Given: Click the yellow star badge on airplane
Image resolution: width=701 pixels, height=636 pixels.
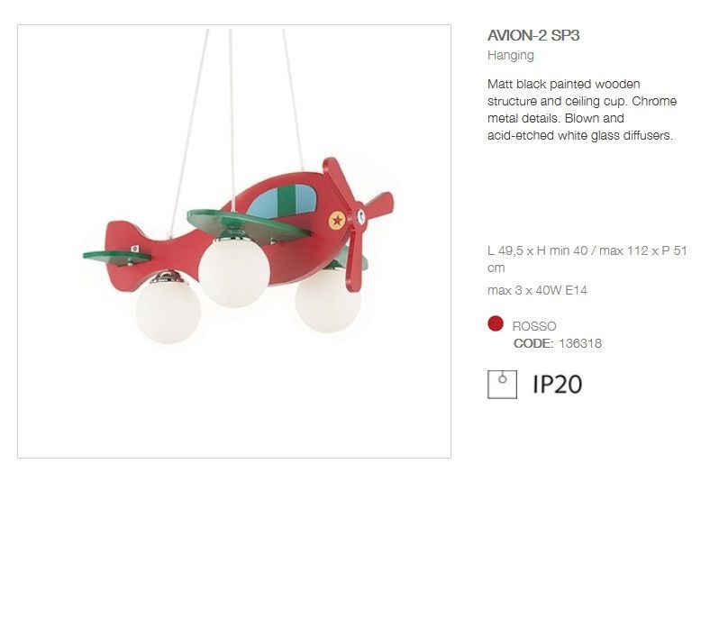Looking at the screenshot, I should point(337,221).
